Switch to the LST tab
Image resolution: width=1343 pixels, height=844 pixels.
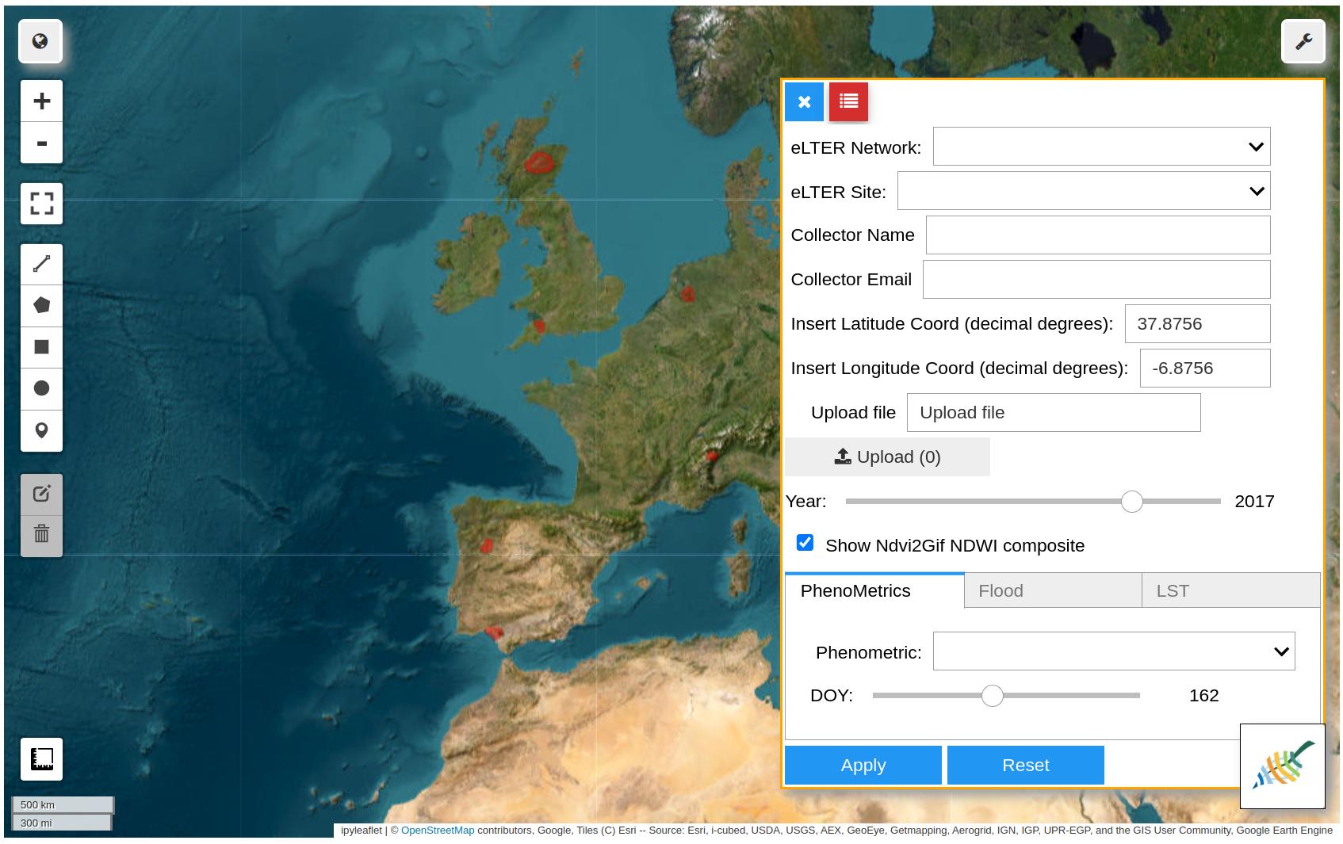pos(1230,591)
